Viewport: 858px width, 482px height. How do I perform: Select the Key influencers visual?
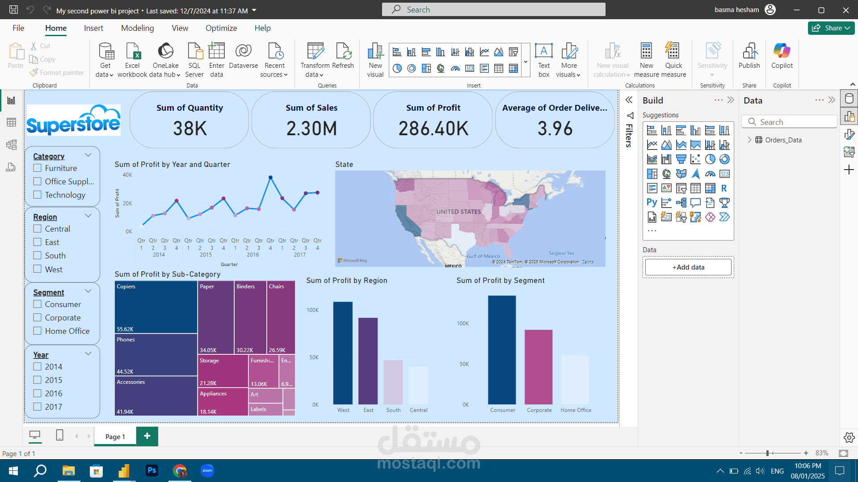[666, 203]
